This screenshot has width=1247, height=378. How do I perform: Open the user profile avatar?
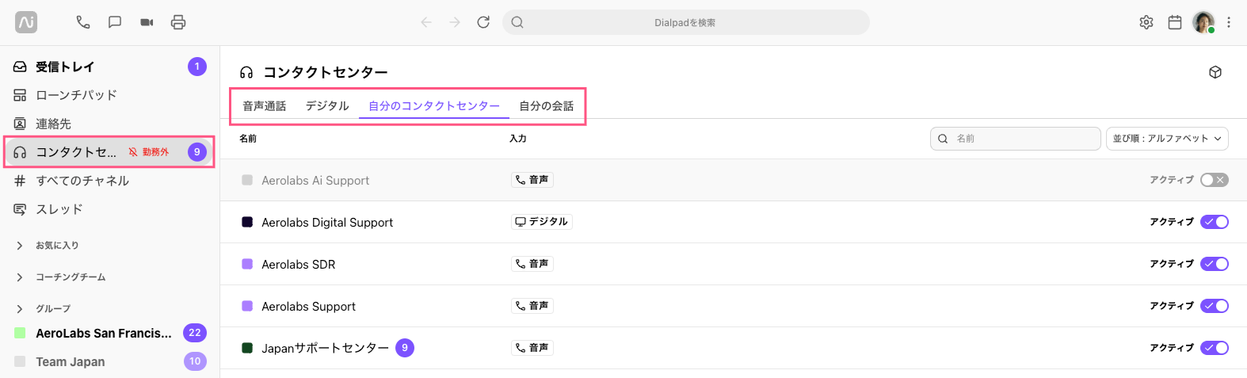[x=1203, y=22]
